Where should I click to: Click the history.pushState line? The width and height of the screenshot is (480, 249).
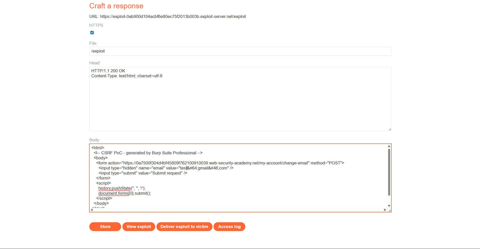(x=122, y=188)
